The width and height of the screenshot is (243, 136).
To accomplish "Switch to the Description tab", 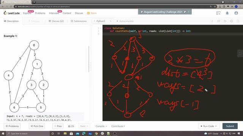I will point(11,21).
